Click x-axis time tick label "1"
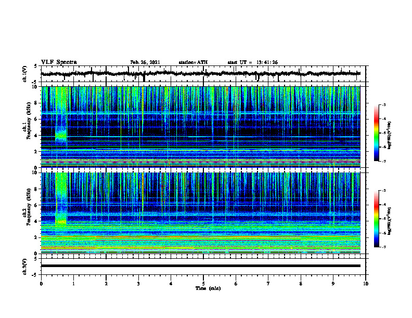 coord(73,284)
